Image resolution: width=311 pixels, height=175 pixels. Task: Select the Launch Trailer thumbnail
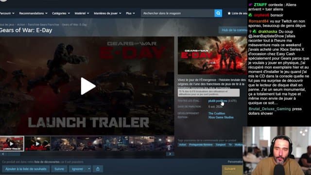[x=12, y=144]
